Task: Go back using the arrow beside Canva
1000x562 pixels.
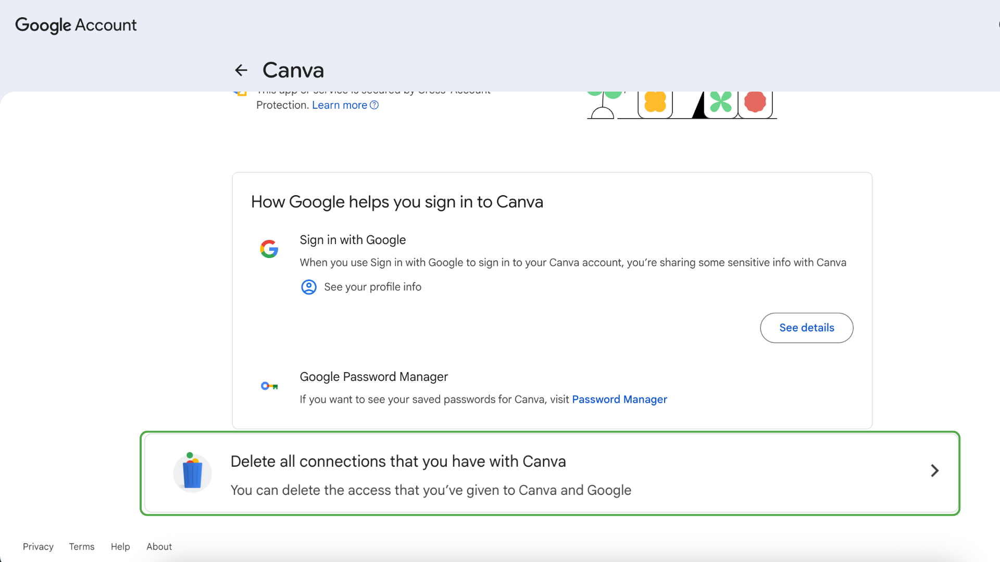Action: (241, 70)
